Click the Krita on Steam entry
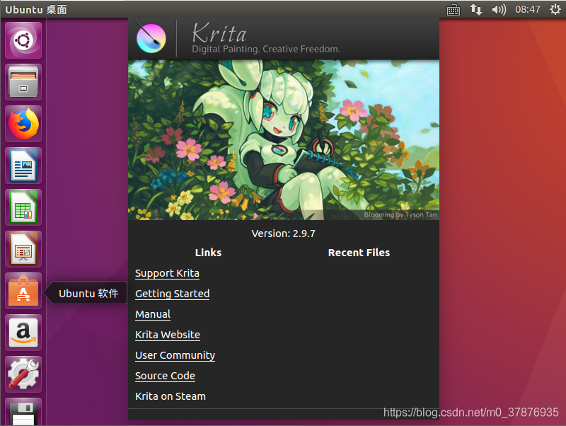The width and height of the screenshot is (566, 426). (171, 396)
